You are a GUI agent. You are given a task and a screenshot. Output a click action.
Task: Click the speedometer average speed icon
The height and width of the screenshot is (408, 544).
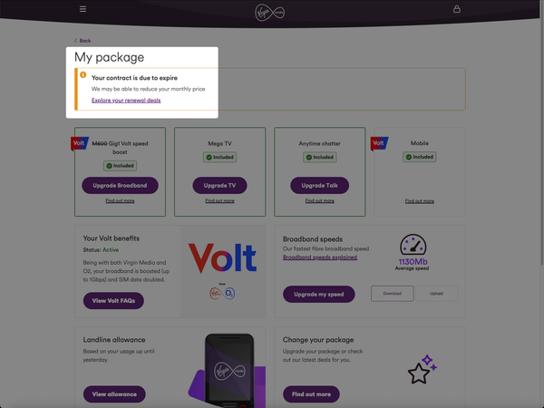click(x=413, y=245)
